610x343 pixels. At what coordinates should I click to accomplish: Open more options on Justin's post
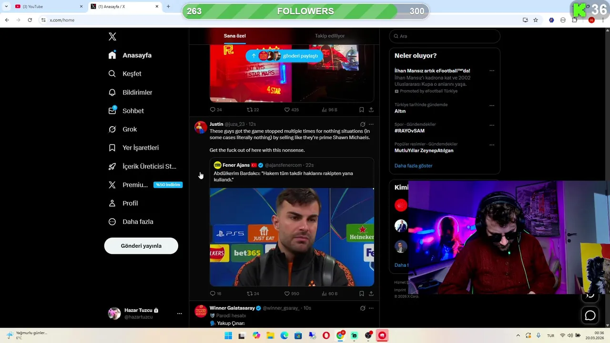pos(371,124)
